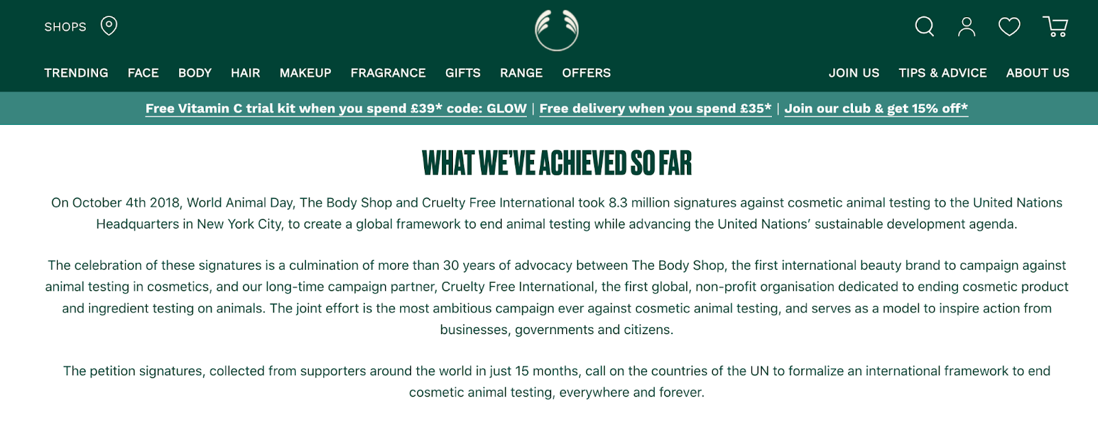Click the store locator pin icon
This screenshot has width=1098, height=435.
coord(107,26)
